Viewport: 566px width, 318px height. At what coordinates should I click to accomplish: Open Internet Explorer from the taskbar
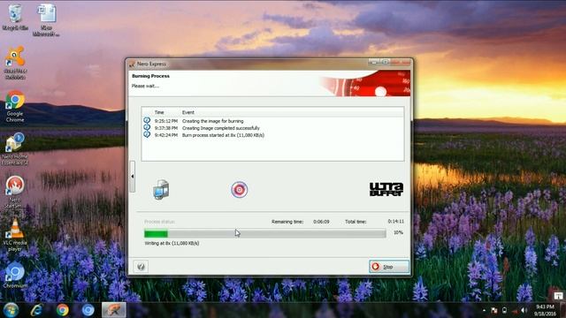(x=36, y=310)
